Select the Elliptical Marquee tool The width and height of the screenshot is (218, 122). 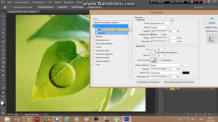3,21
